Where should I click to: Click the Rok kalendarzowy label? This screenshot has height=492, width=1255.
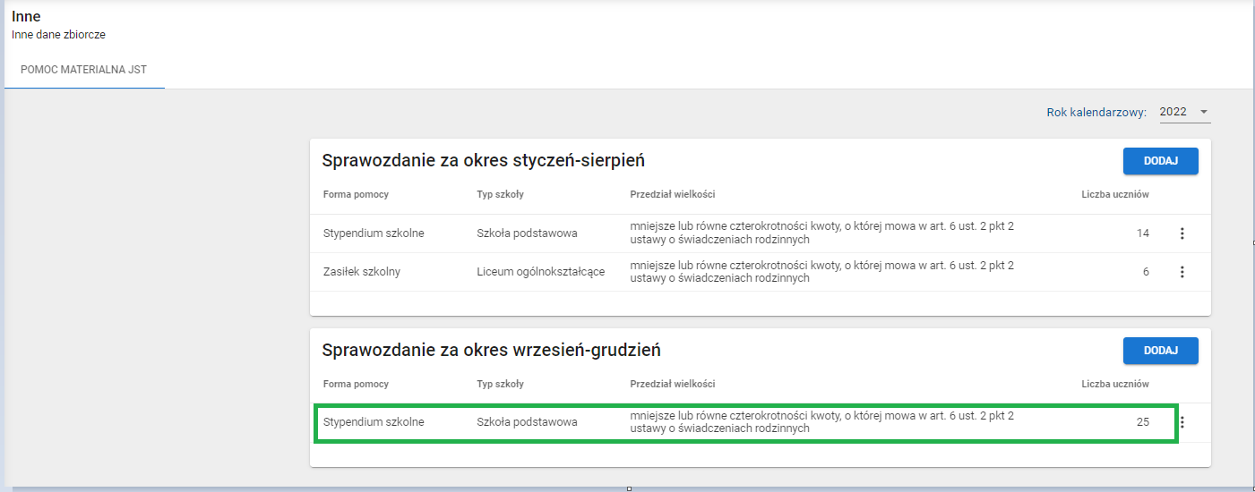[1096, 113]
